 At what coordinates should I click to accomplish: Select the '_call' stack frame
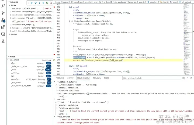[x=30, y=70]
